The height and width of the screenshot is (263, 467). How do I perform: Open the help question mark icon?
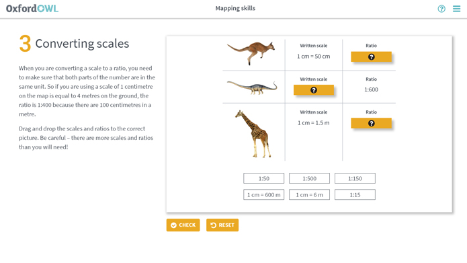coord(441,9)
